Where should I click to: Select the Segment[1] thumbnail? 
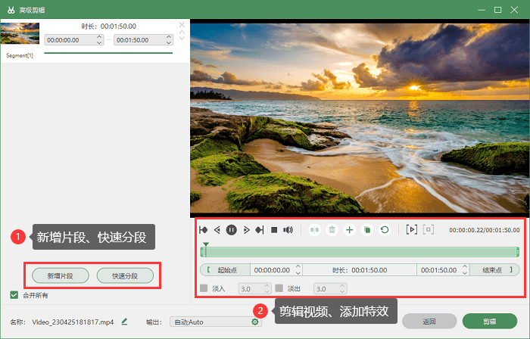pos(20,33)
